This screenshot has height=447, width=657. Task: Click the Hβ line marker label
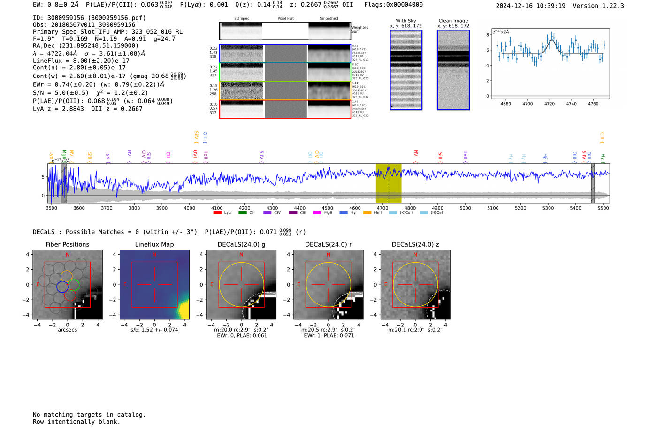pos(545,158)
